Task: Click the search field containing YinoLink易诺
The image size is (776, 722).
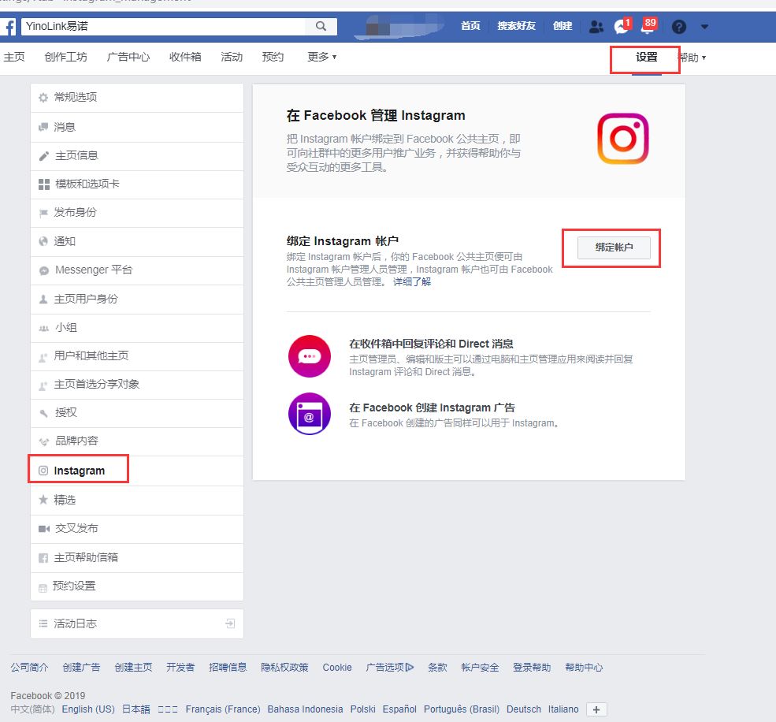Action: click(x=163, y=26)
